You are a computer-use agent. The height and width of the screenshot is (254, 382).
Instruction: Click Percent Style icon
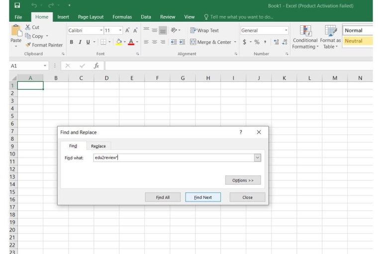point(257,42)
